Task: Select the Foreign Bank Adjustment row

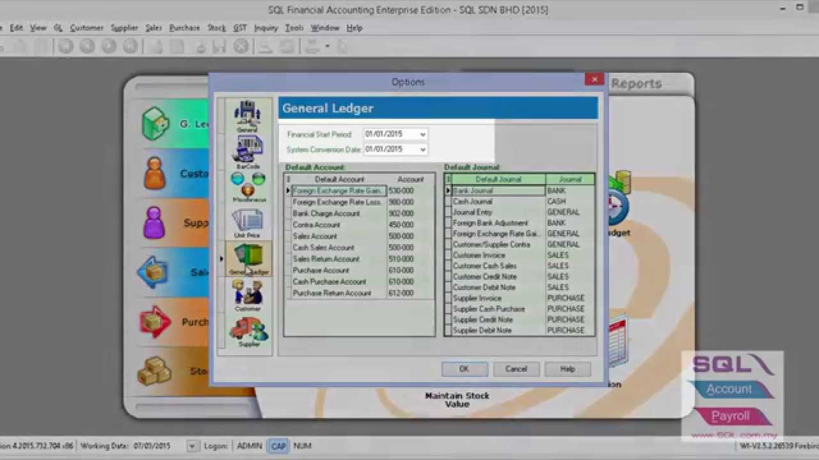Action: [x=520, y=223]
